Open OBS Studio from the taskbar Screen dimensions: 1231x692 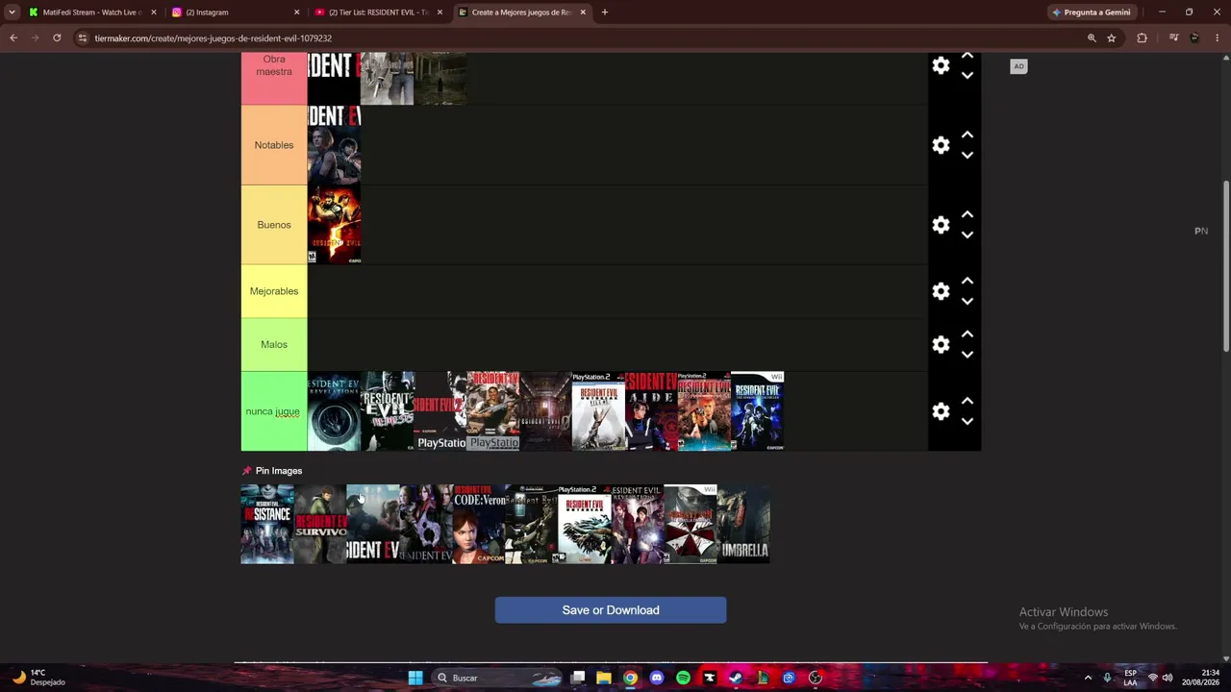816,678
